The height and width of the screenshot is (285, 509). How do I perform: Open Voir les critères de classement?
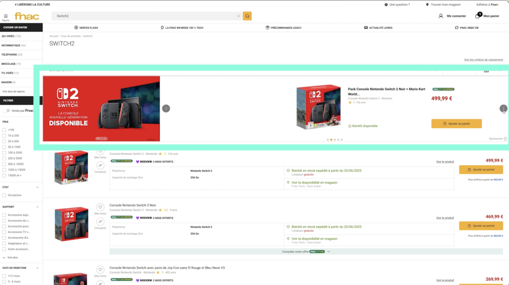[484, 60]
